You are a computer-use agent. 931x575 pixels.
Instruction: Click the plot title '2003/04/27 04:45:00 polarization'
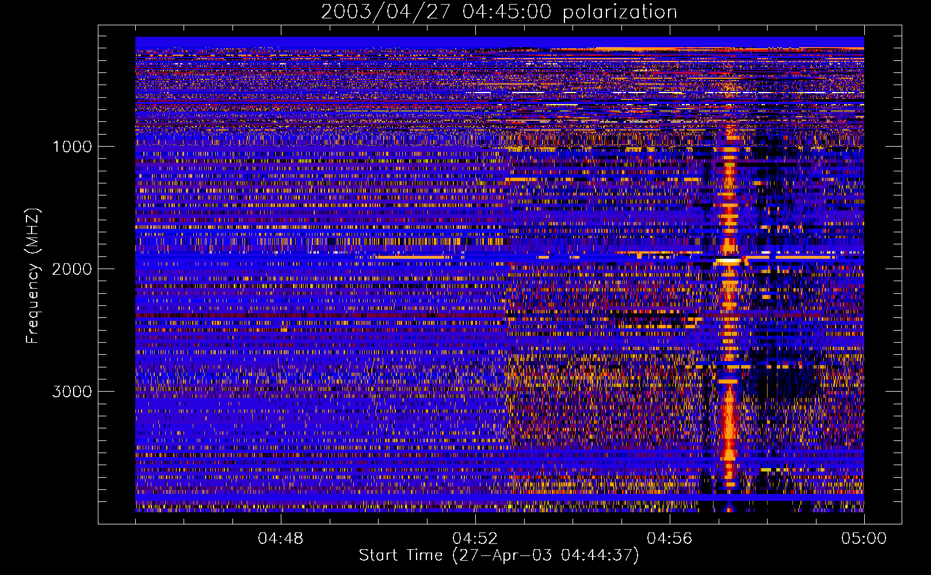click(499, 11)
